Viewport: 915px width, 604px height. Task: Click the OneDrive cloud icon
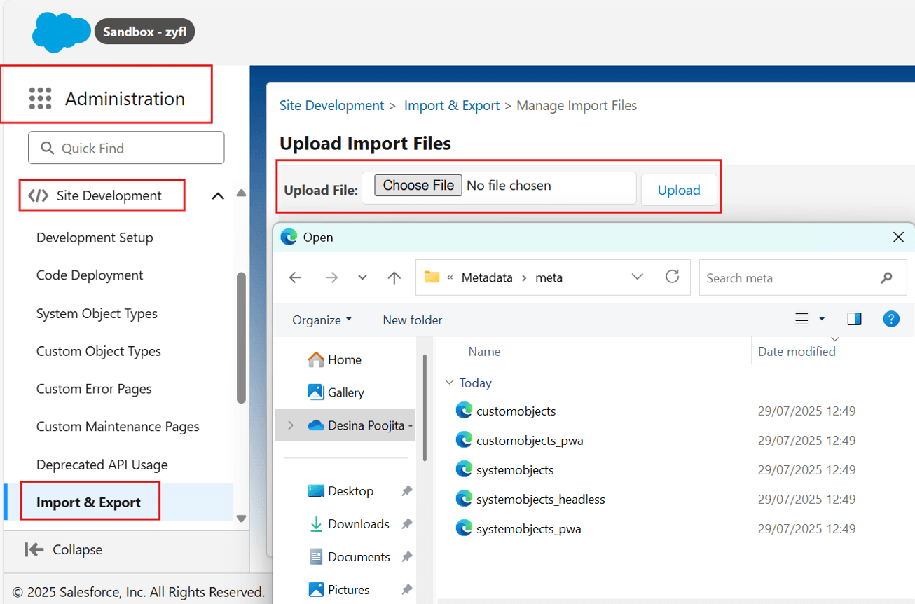point(316,425)
